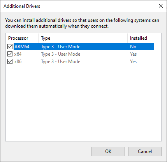Confirm with the OK button
Viewport: 167px width, 162px height.
click(x=108, y=151)
